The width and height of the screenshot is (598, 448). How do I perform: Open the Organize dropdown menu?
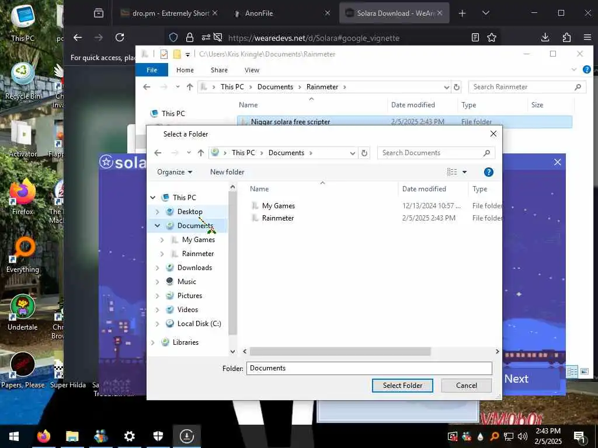(174, 172)
